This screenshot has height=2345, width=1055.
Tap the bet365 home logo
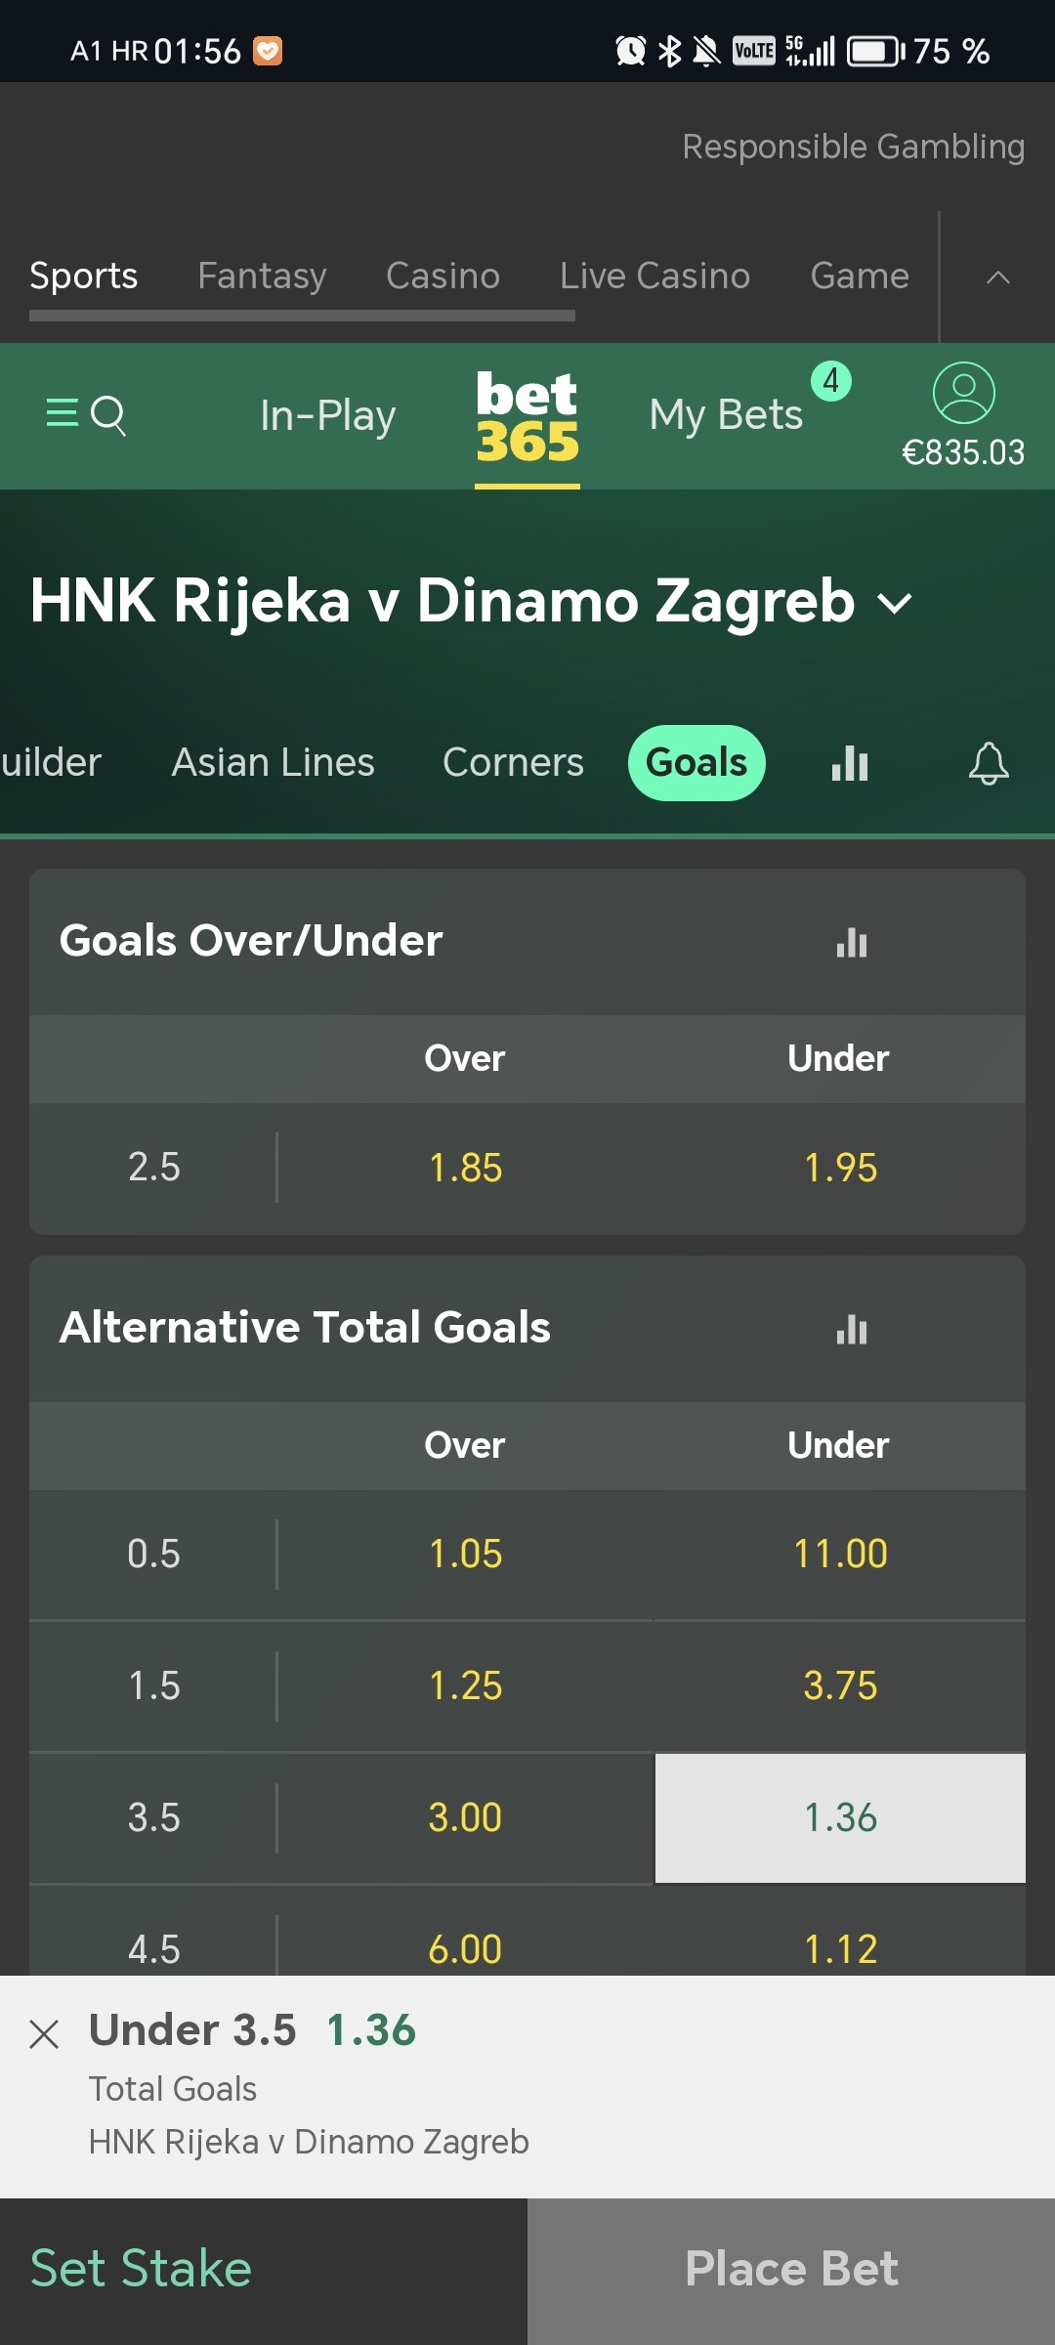pyautogui.click(x=527, y=417)
